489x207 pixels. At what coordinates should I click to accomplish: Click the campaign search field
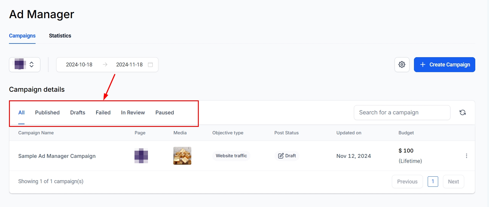[x=402, y=113]
